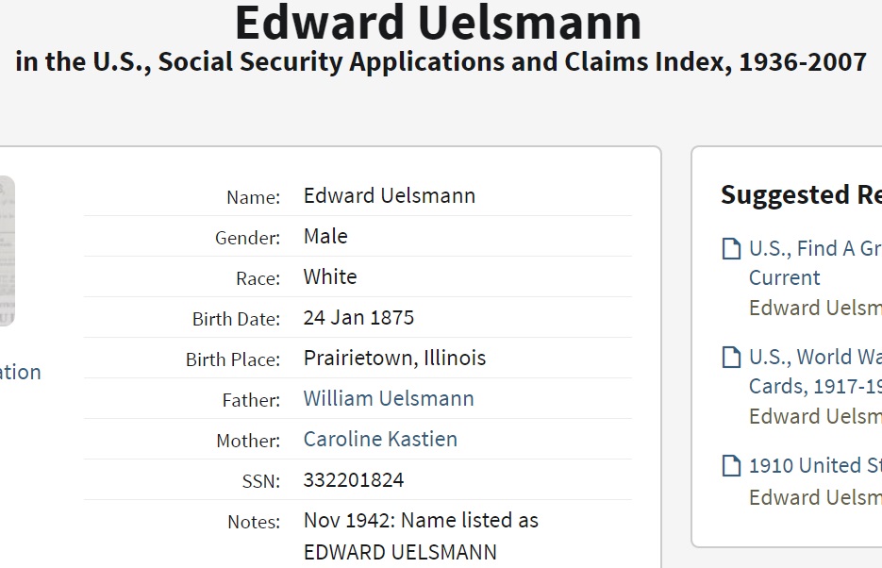Click the Notes text about Nov 1942
This screenshot has width=882, height=568.
point(421,521)
